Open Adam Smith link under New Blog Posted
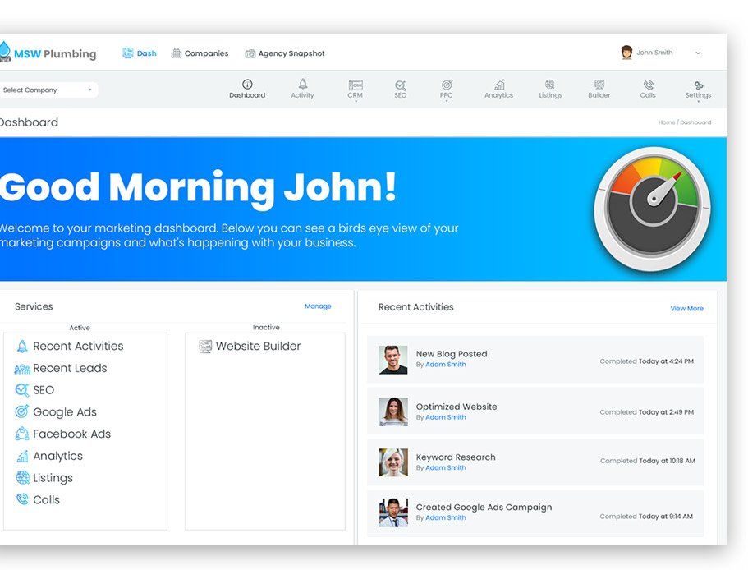The image size is (748, 570). point(446,365)
